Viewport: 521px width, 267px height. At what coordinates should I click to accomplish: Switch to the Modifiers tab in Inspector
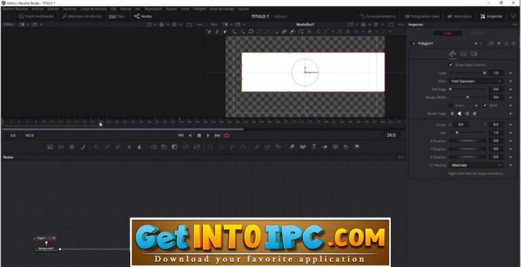478,33
